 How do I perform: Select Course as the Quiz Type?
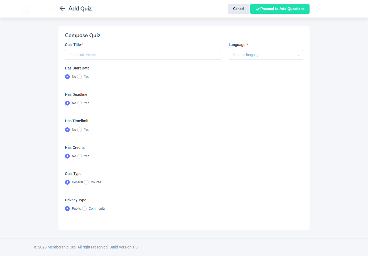tap(86, 182)
